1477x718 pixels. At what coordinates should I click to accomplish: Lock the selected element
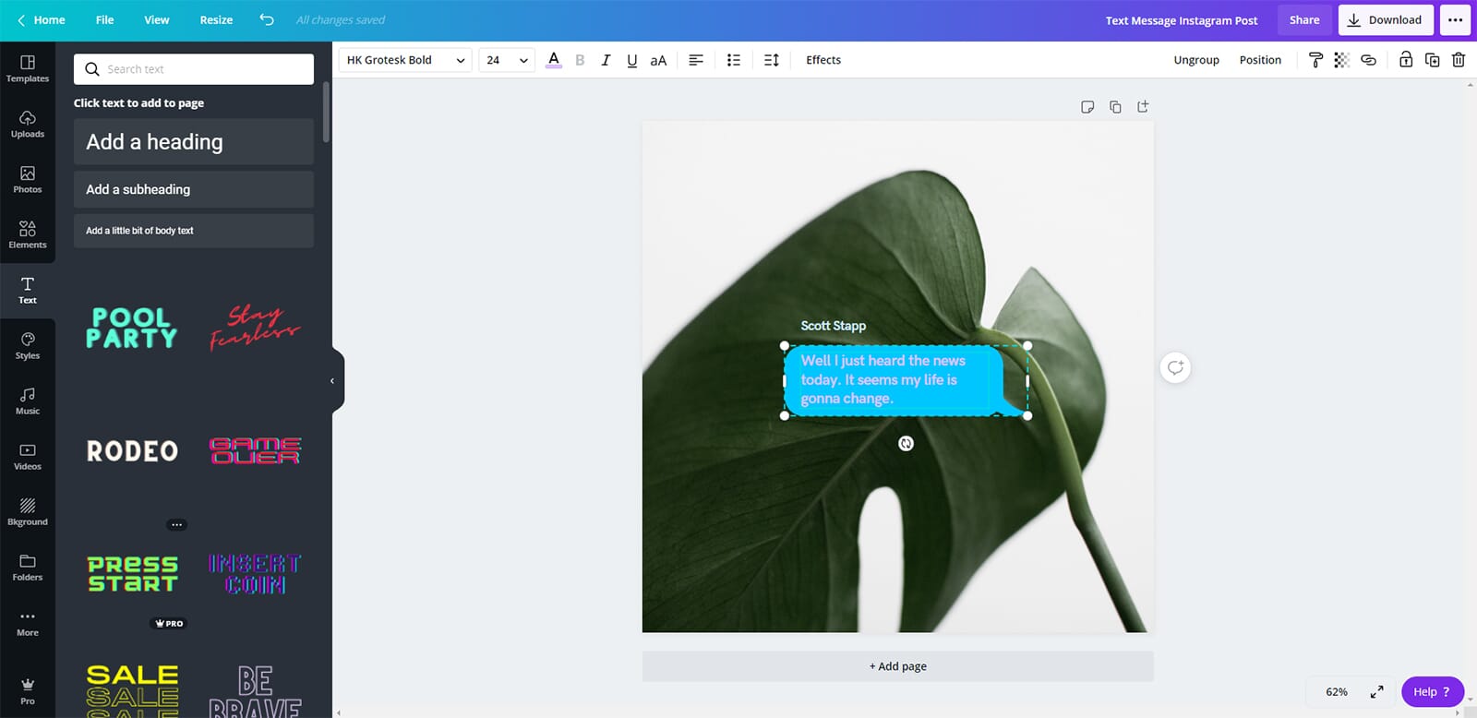point(1406,60)
